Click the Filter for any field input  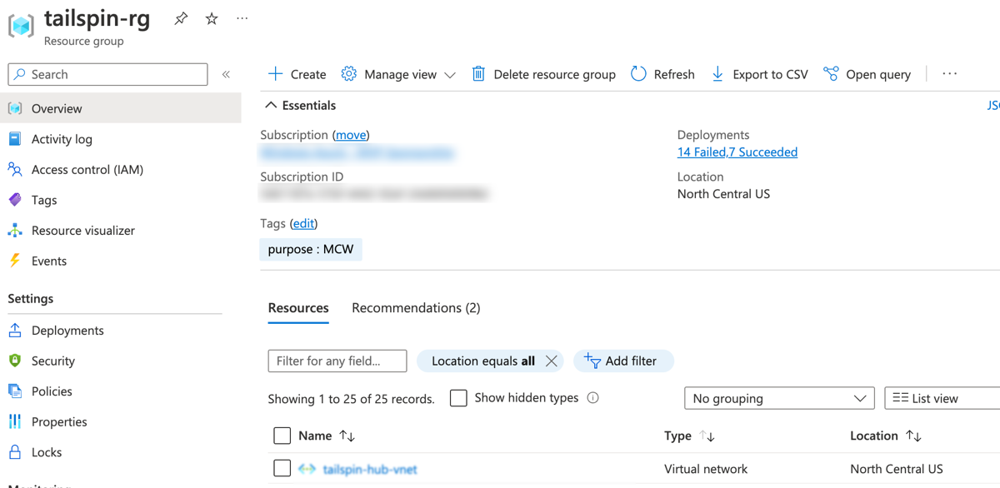(337, 361)
